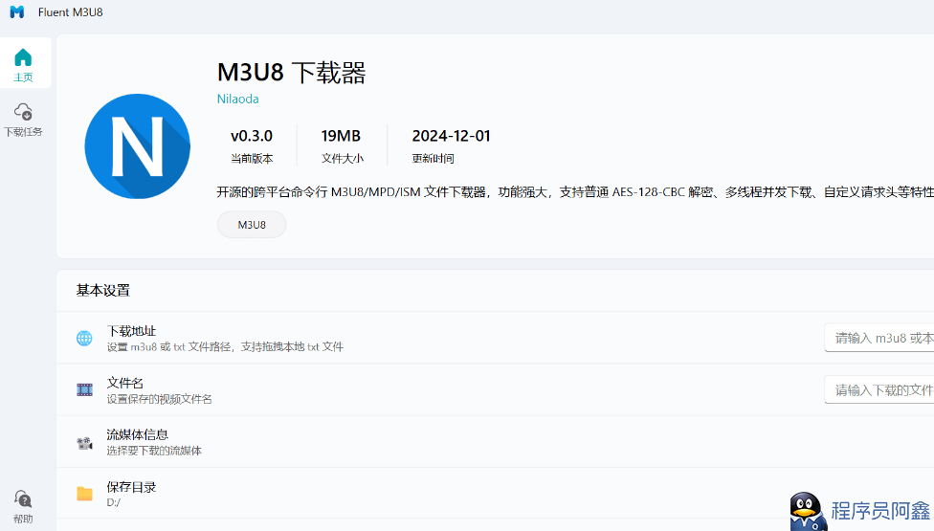Screen dimensions: 934x531
Task: Click the M3U8 下载器 title text
Action: (291, 72)
